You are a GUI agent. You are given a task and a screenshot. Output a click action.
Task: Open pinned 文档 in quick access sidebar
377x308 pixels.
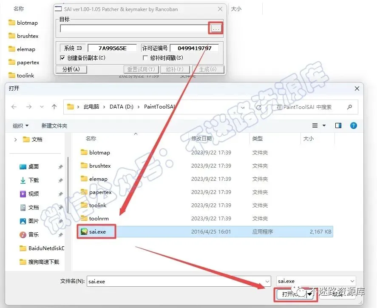(29, 208)
